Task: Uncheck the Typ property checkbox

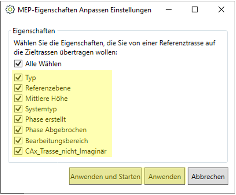Action: pos(18,78)
